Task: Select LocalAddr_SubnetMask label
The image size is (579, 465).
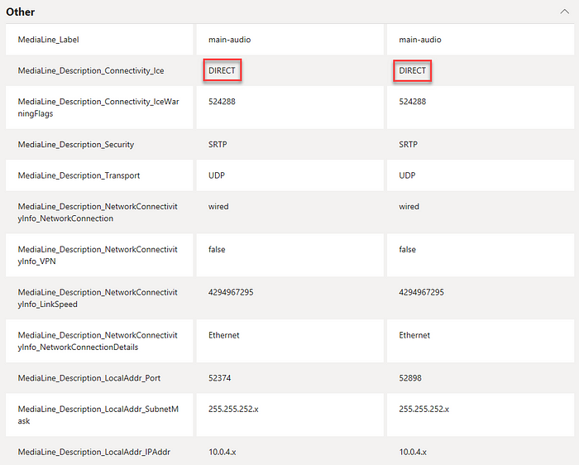Action: click(x=98, y=415)
